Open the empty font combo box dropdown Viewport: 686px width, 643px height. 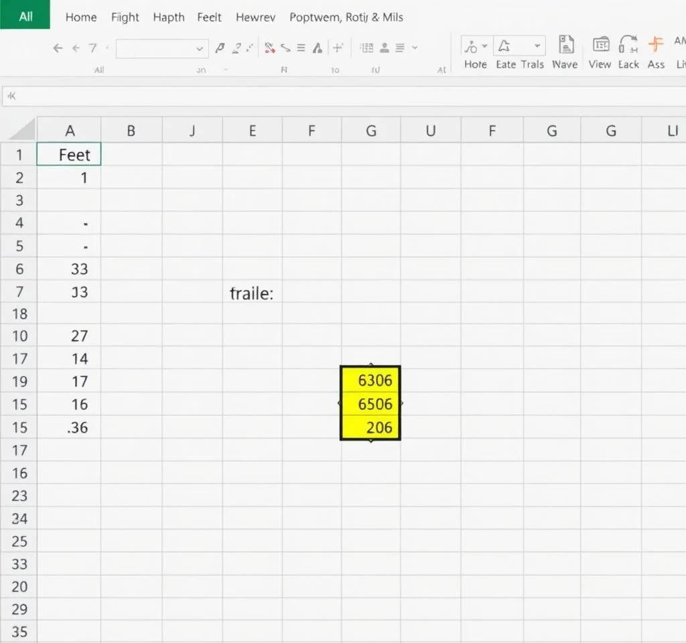[199, 48]
